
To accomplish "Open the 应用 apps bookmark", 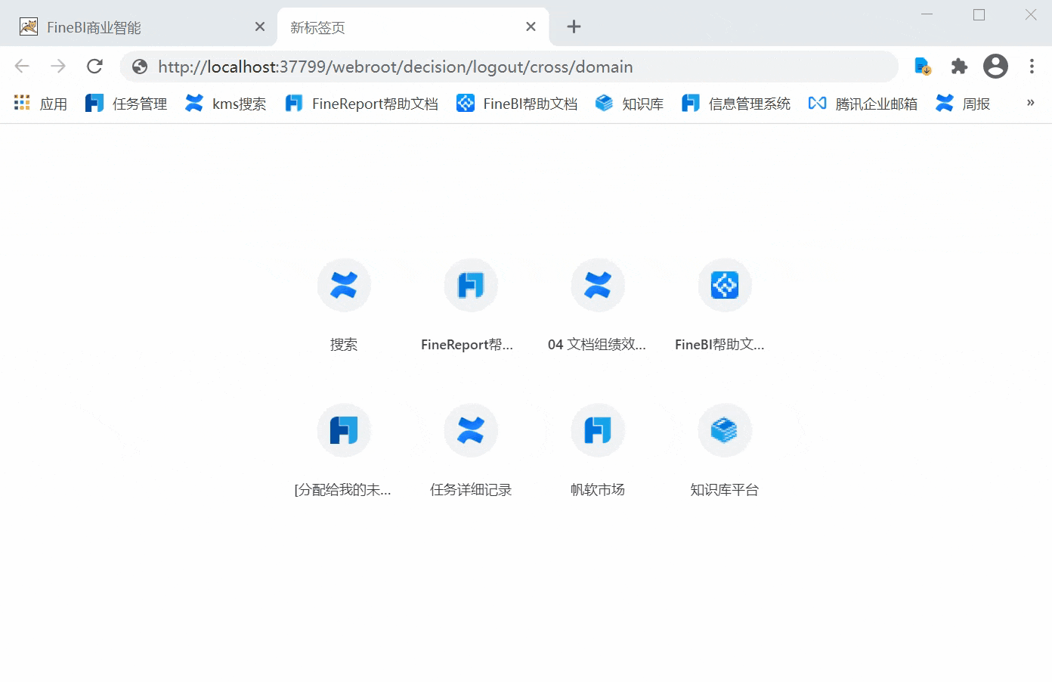I will coord(41,104).
